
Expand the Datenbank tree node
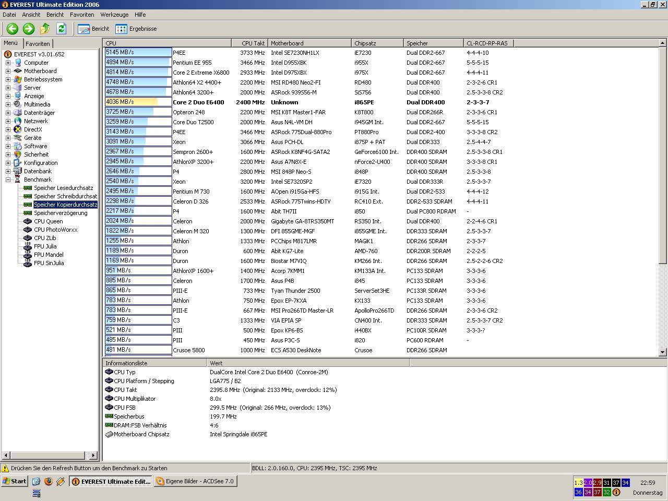[x=8, y=171]
